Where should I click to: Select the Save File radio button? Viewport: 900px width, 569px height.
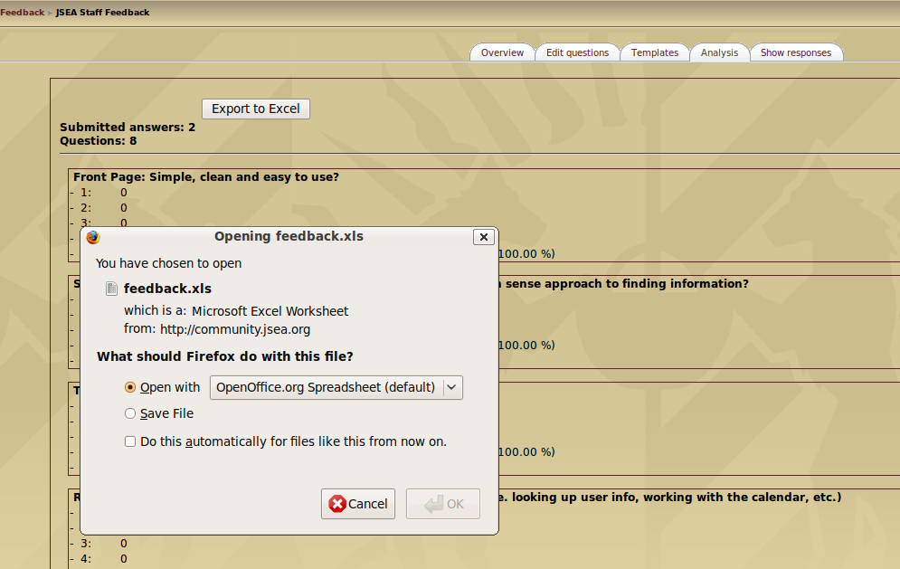coord(130,413)
